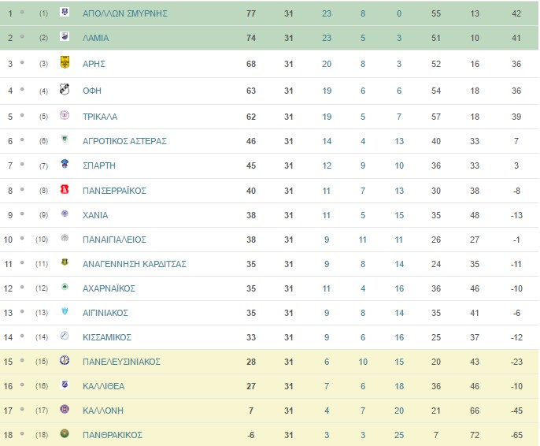The width and height of the screenshot is (540, 446).
Task: Select the ΠΑΝΑΙΓΙΑΛΕΙΟΣ team name
Action: pyautogui.click(x=114, y=240)
